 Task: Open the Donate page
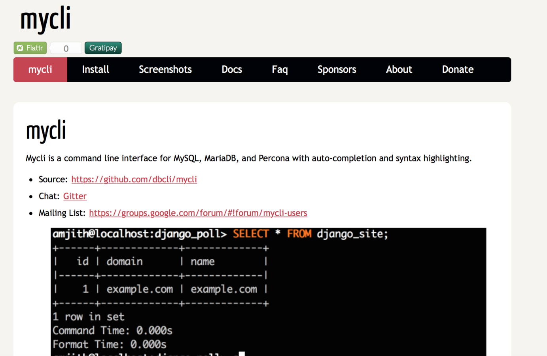tap(458, 70)
